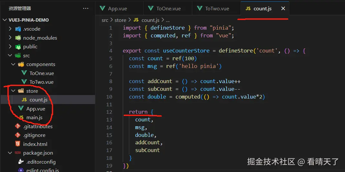Click the computed call on line 10
Screen dimensions: 345x172
188,97
